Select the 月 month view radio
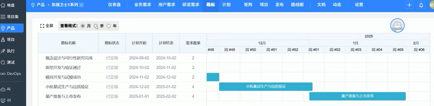Viewport: 434px width, 106px height. coord(83,26)
